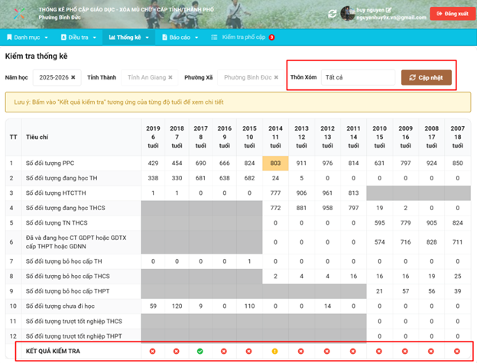The height and width of the screenshot is (363, 477).
Task: Click the red error result for 2013
Action: pos(301,352)
